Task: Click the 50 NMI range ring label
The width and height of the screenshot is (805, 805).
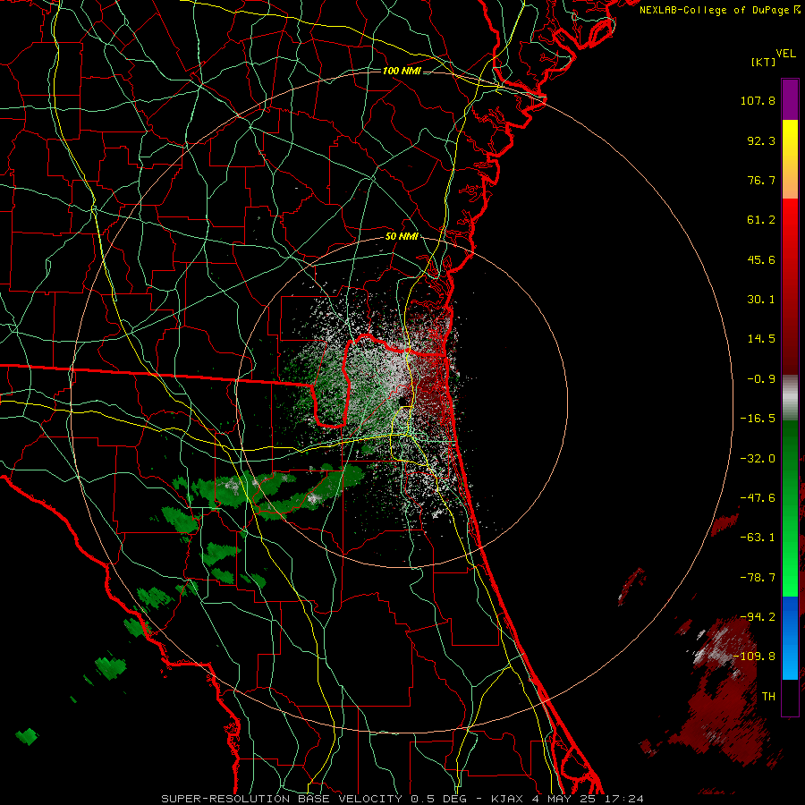Action: click(x=402, y=237)
